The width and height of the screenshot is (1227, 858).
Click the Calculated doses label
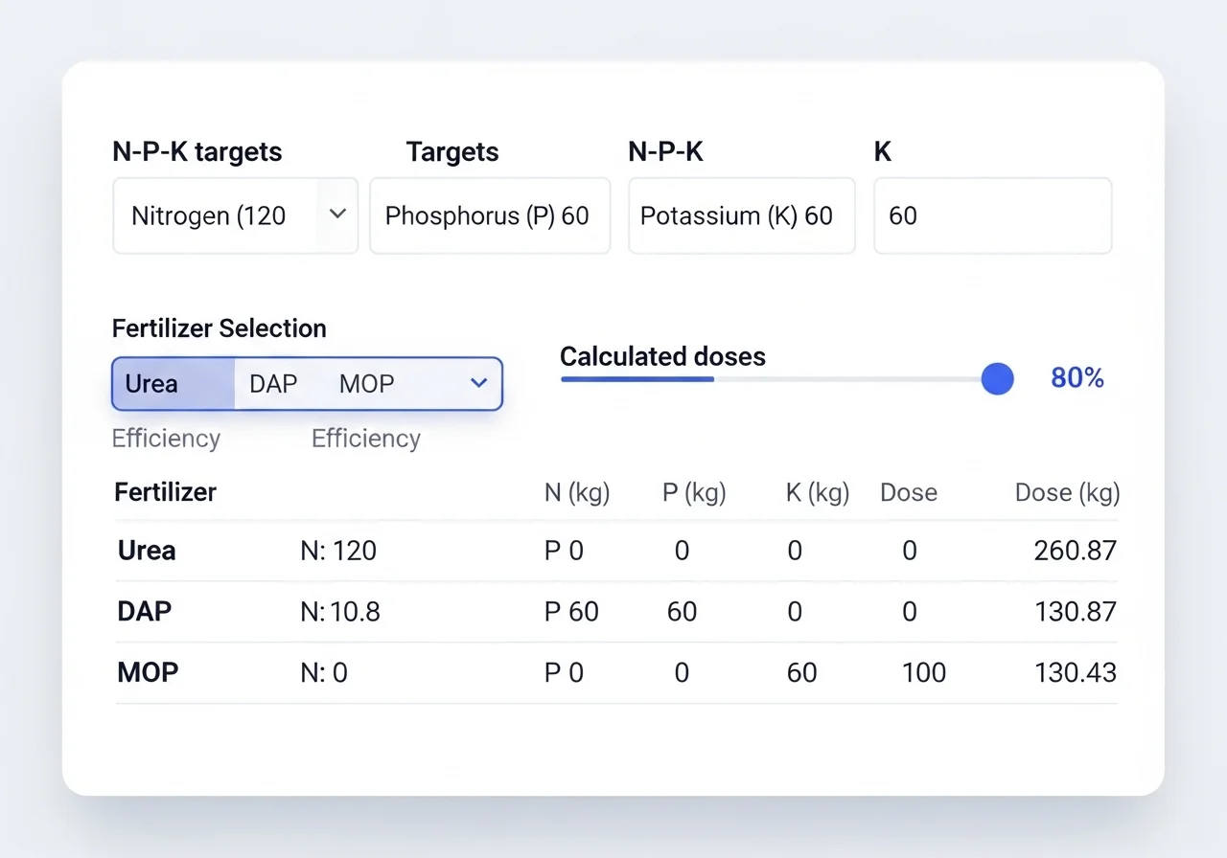[x=662, y=356]
